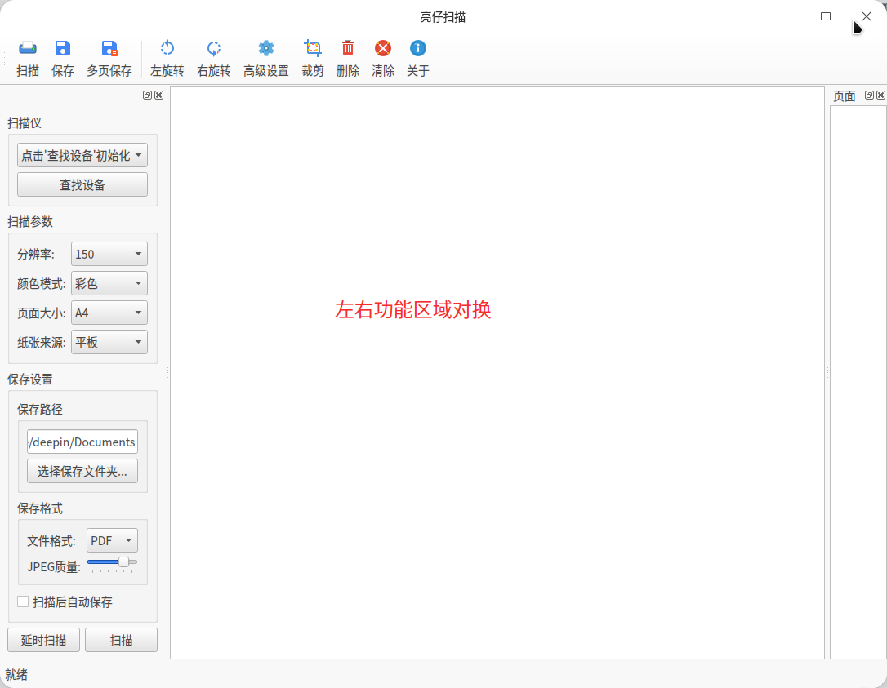The image size is (887, 688).
Task: Rotate image left with 左旋转
Action: (167, 49)
